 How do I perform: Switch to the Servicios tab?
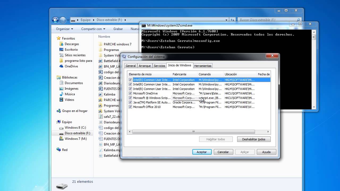[159, 66]
